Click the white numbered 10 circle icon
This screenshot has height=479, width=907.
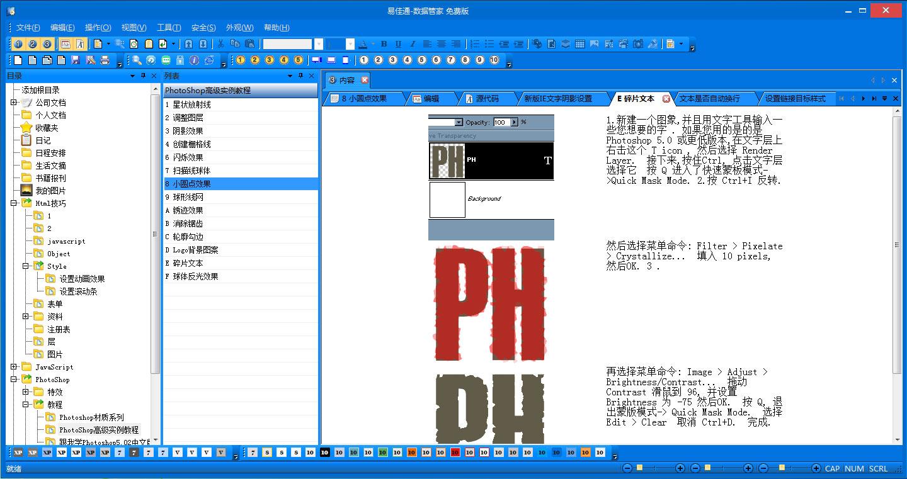[494, 60]
